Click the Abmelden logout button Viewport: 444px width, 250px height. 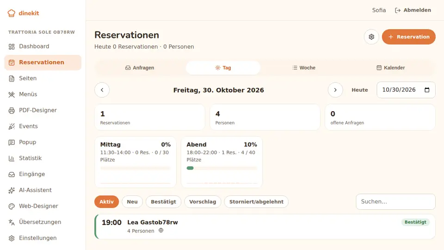tap(413, 10)
